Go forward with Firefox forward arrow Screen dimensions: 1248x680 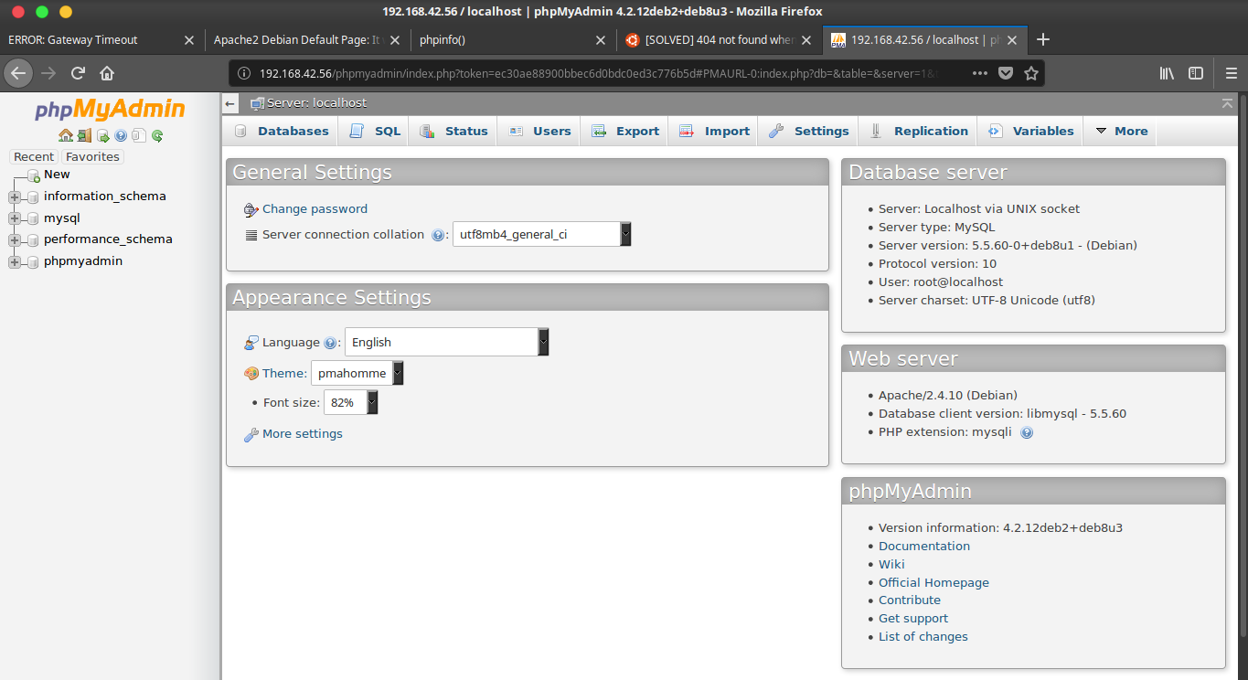49,73
